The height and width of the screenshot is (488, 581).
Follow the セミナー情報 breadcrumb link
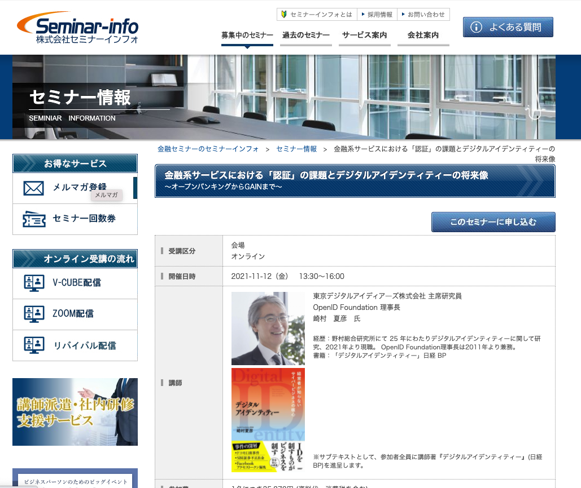[296, 149]
